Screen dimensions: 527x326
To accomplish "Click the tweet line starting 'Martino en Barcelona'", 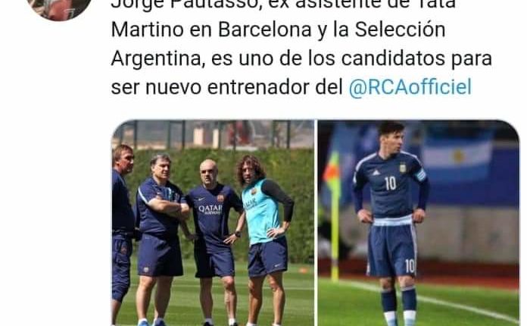I will point(279,30).
